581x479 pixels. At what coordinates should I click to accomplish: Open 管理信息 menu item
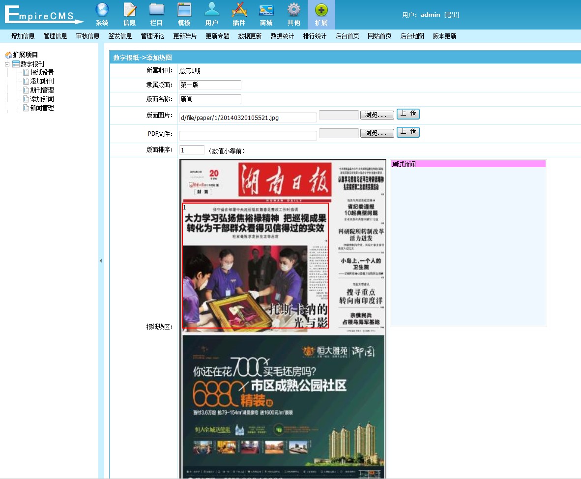(55, 36)
